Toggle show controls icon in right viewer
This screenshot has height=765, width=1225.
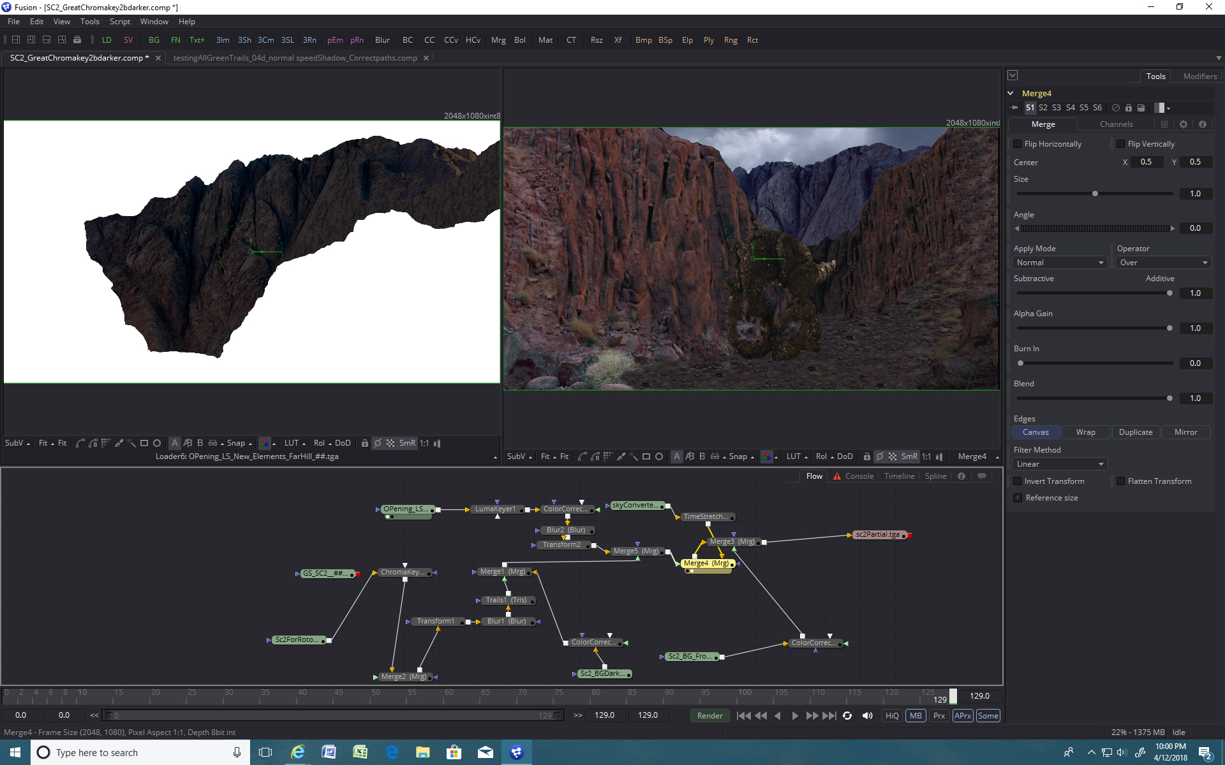coord(880,456)
